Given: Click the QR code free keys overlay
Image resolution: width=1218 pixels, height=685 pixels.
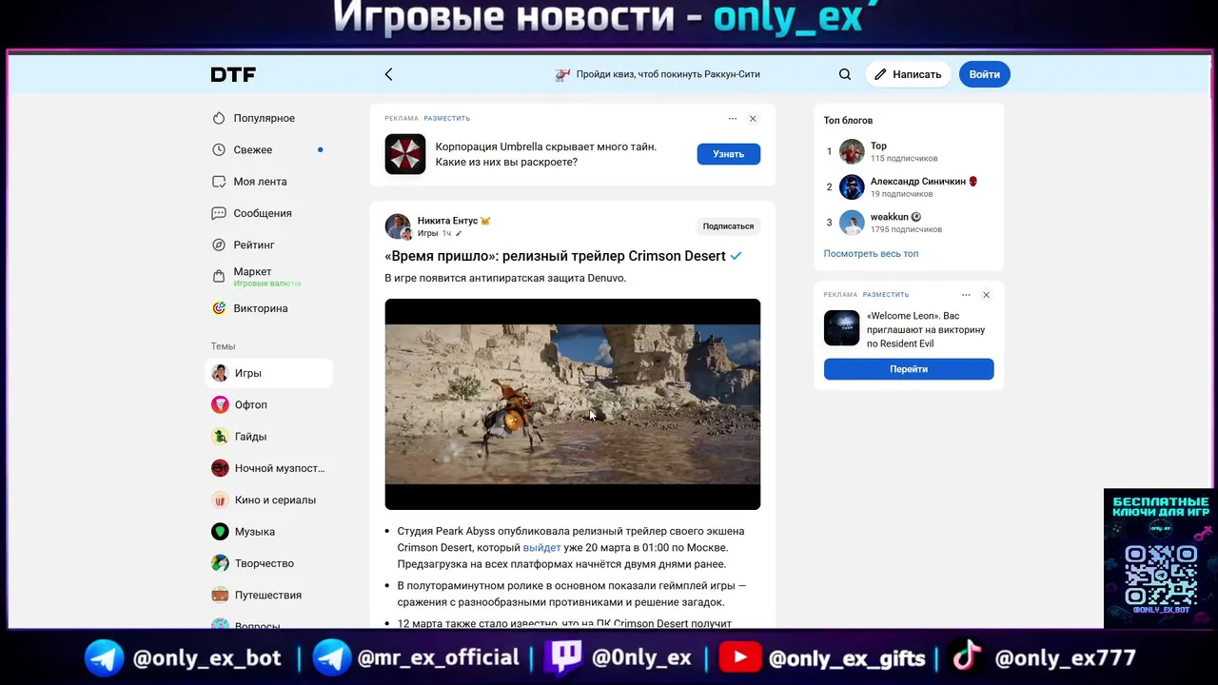Looking at the screenshot, I should (1159, 575).
